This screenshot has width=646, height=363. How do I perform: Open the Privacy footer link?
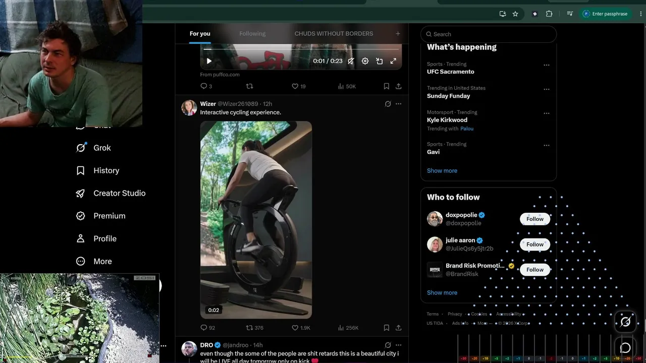pos(455,314)
